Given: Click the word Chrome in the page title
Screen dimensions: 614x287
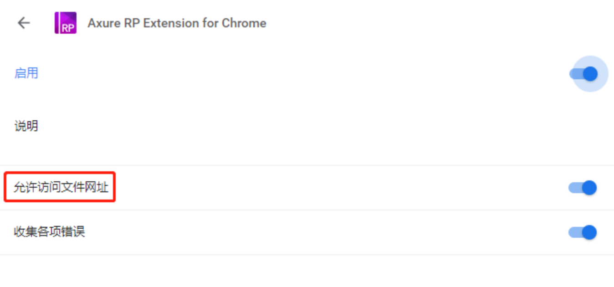Looking at the screenshot, I should point(244,23).
